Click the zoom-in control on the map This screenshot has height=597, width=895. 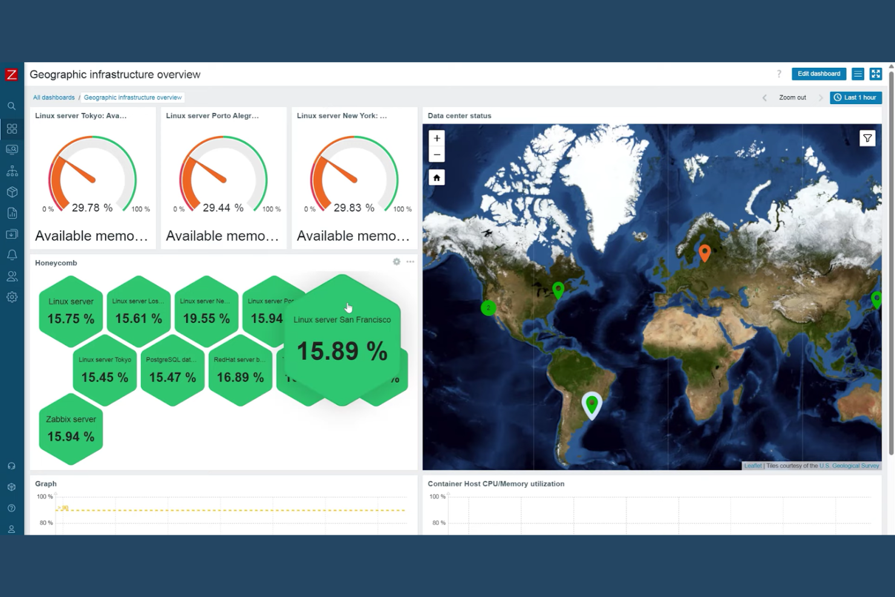pyautogui.click(x=437, y=138)
